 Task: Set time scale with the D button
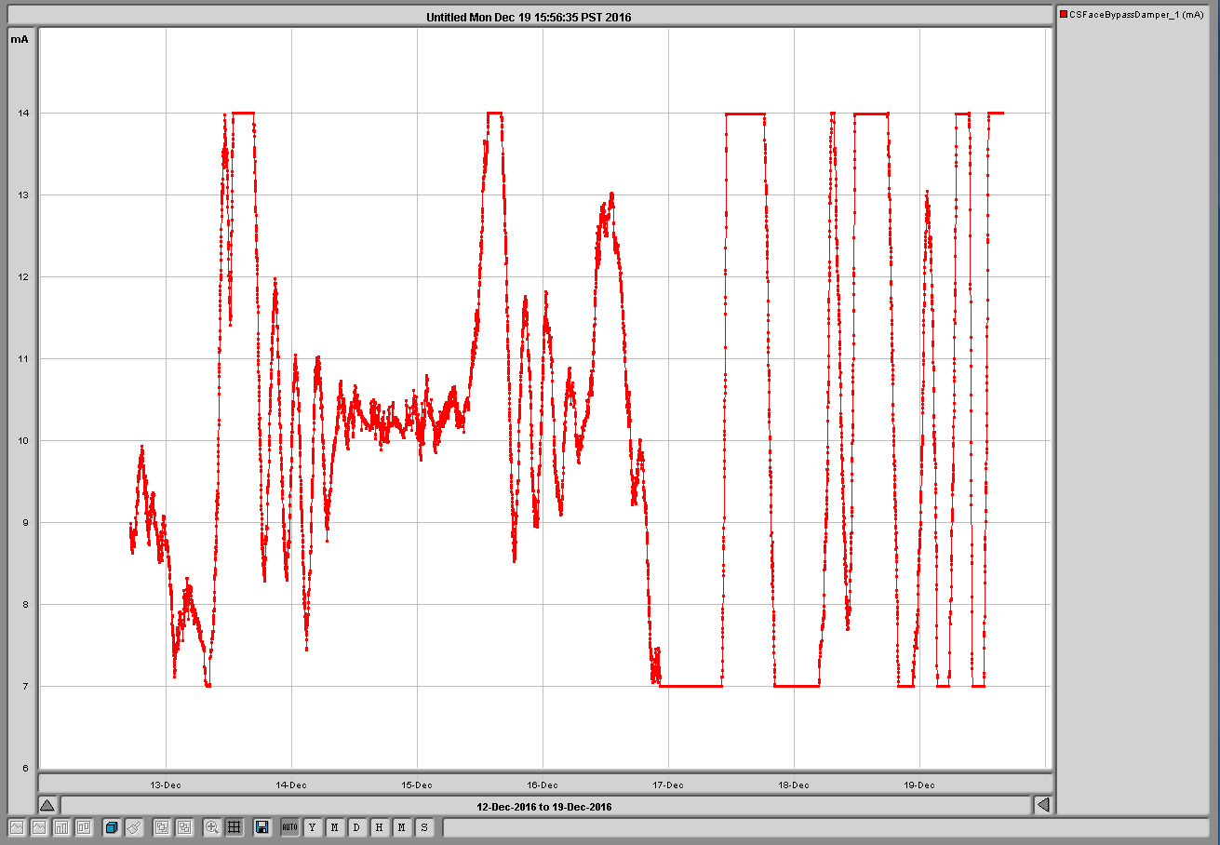pyautogui.click(x=356, y=827)
